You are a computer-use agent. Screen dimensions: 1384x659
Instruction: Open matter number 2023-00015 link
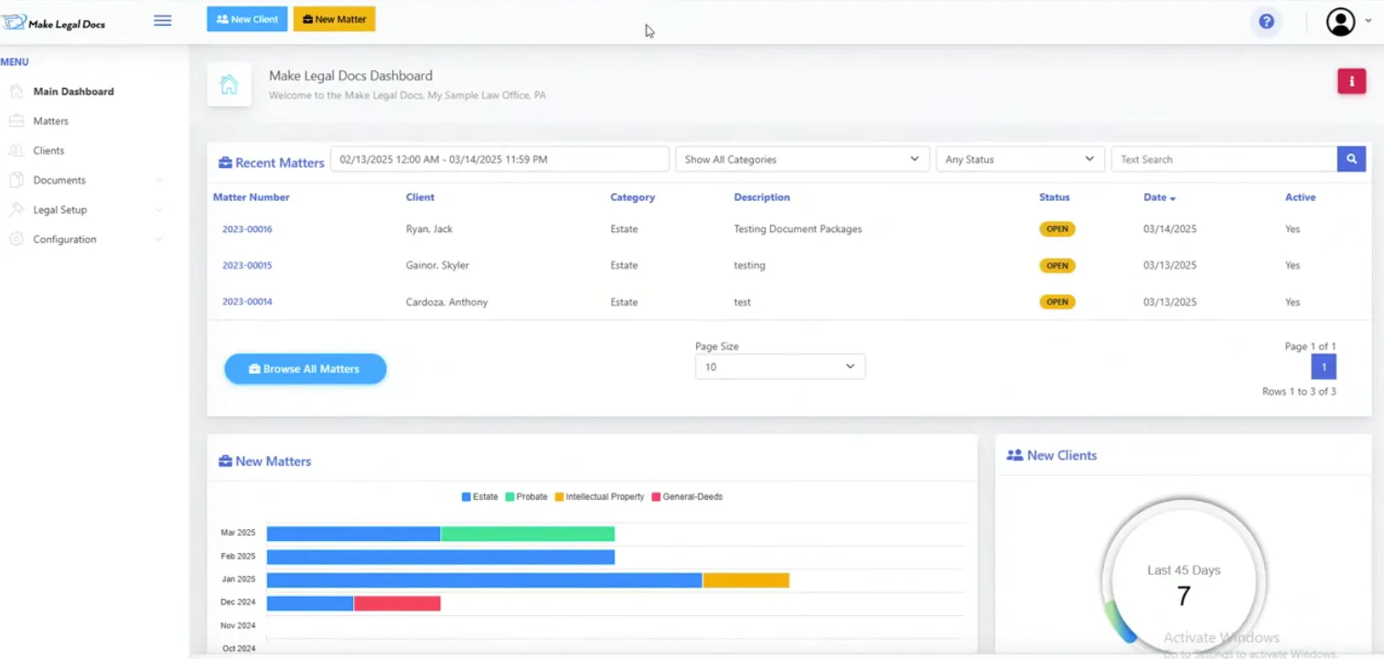(247, 266)
